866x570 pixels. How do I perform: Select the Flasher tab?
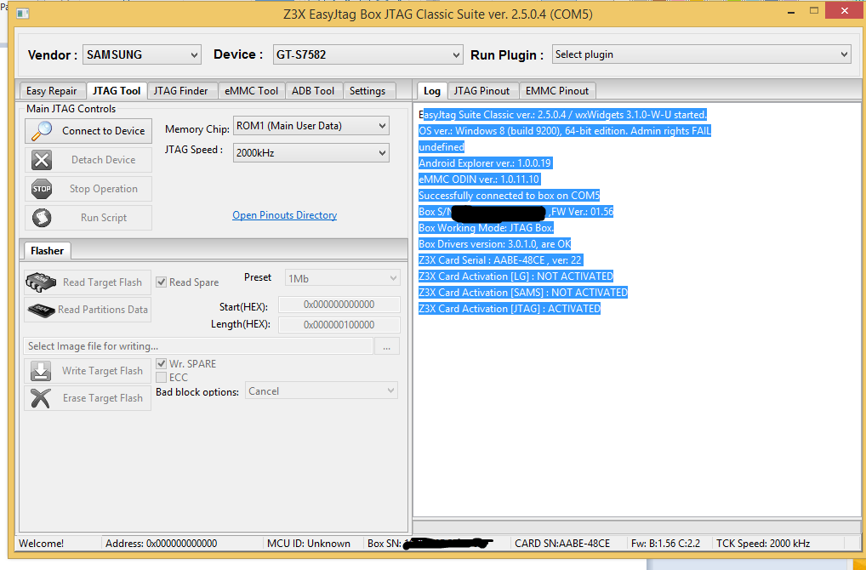click(x=47, y=251)
